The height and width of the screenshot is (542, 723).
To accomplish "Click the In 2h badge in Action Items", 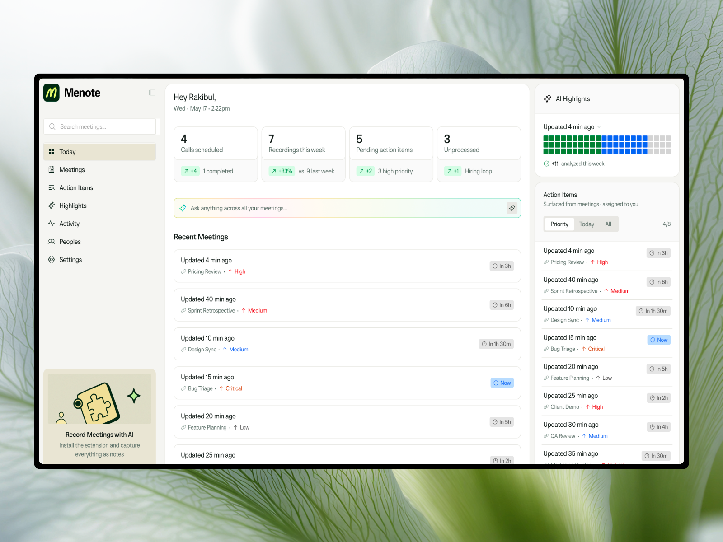I will 659,398.
